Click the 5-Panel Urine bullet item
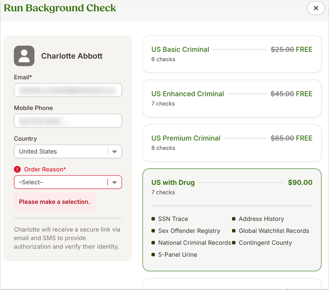The image size is (329, 290). pos(174,255)
